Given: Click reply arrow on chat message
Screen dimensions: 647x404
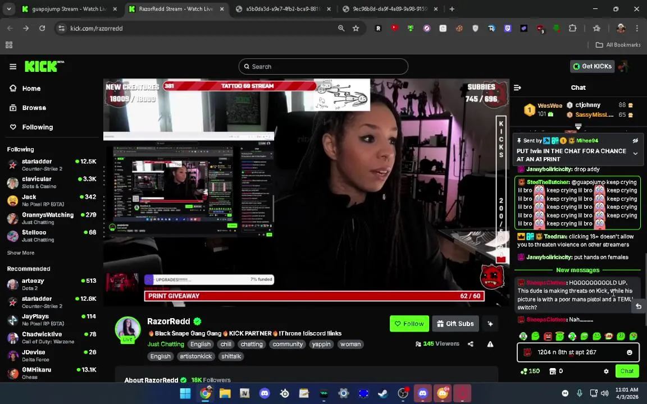Looking at the screenshot, I should coord(639,306).
